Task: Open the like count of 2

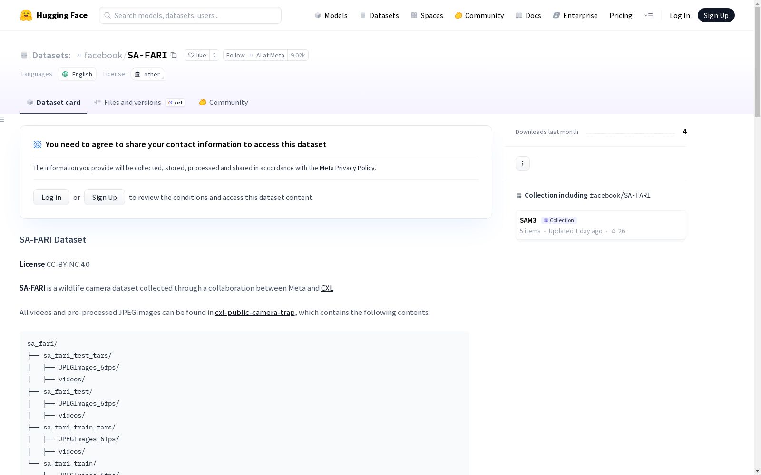Action: (215, 56)
